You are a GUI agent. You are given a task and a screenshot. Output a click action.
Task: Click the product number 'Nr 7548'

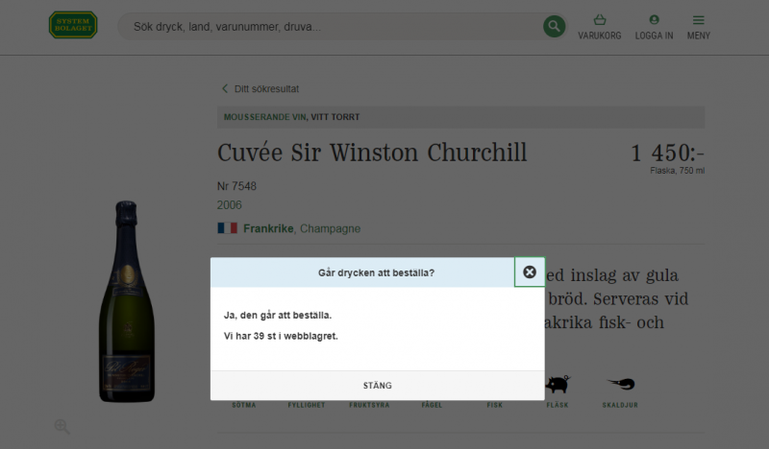236,186
